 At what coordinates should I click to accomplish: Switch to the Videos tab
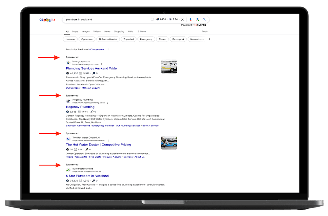coord(97,32)
